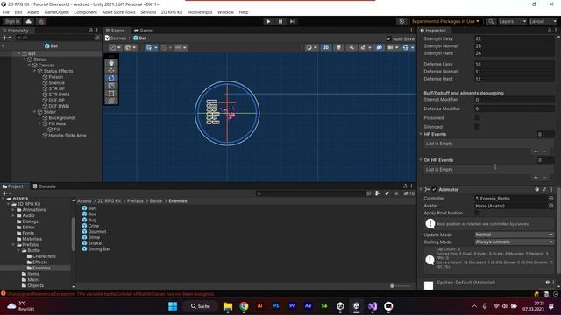Click the Sign in button

[12, 21]
